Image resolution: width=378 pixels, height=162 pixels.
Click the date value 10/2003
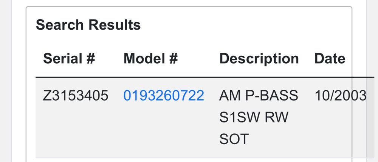click(340, 96)
